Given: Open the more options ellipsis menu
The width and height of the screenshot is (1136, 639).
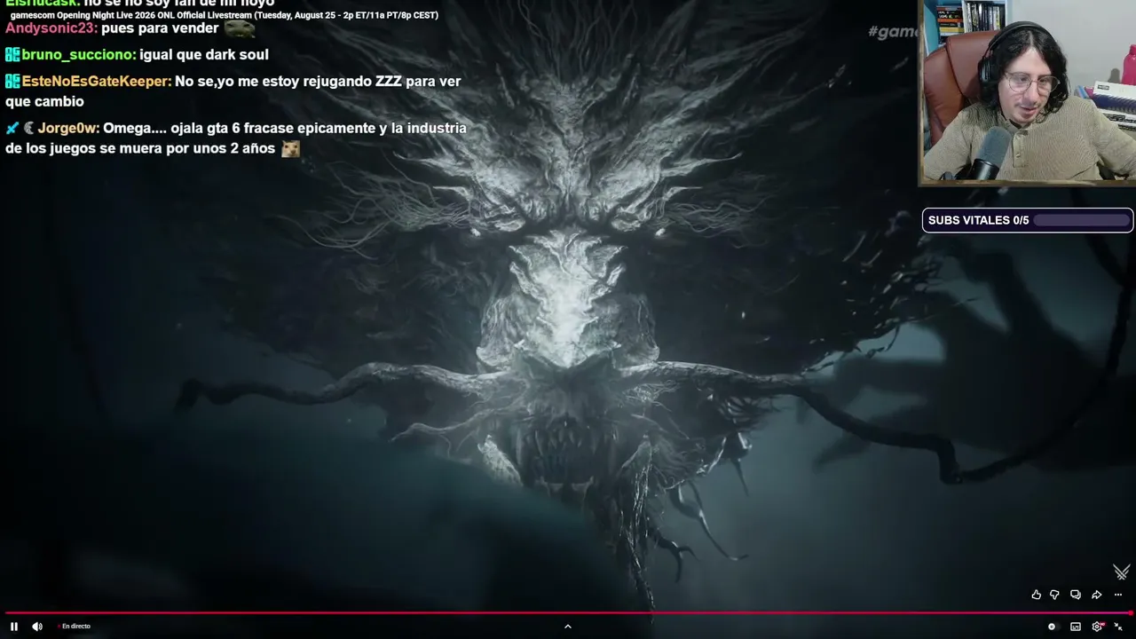Looking at the screenshot, I should tap(1118, 595).
